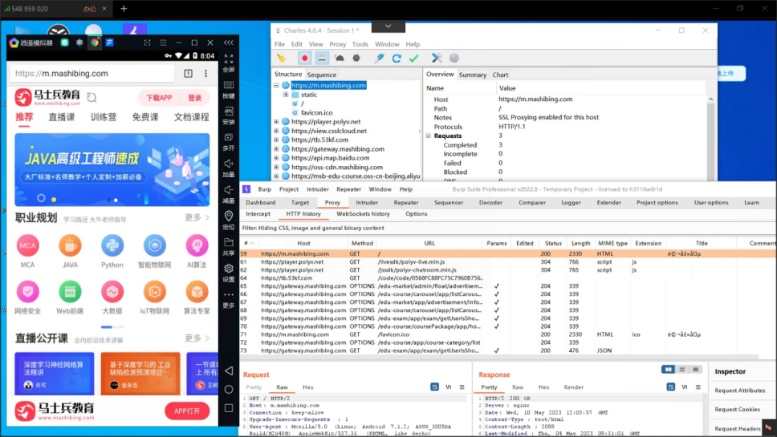Open the Burp Decoder tab
The image size is (777, 437).
click(490, 202)
